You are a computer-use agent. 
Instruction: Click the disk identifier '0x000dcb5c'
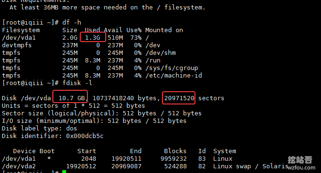(x=85, y=136)
